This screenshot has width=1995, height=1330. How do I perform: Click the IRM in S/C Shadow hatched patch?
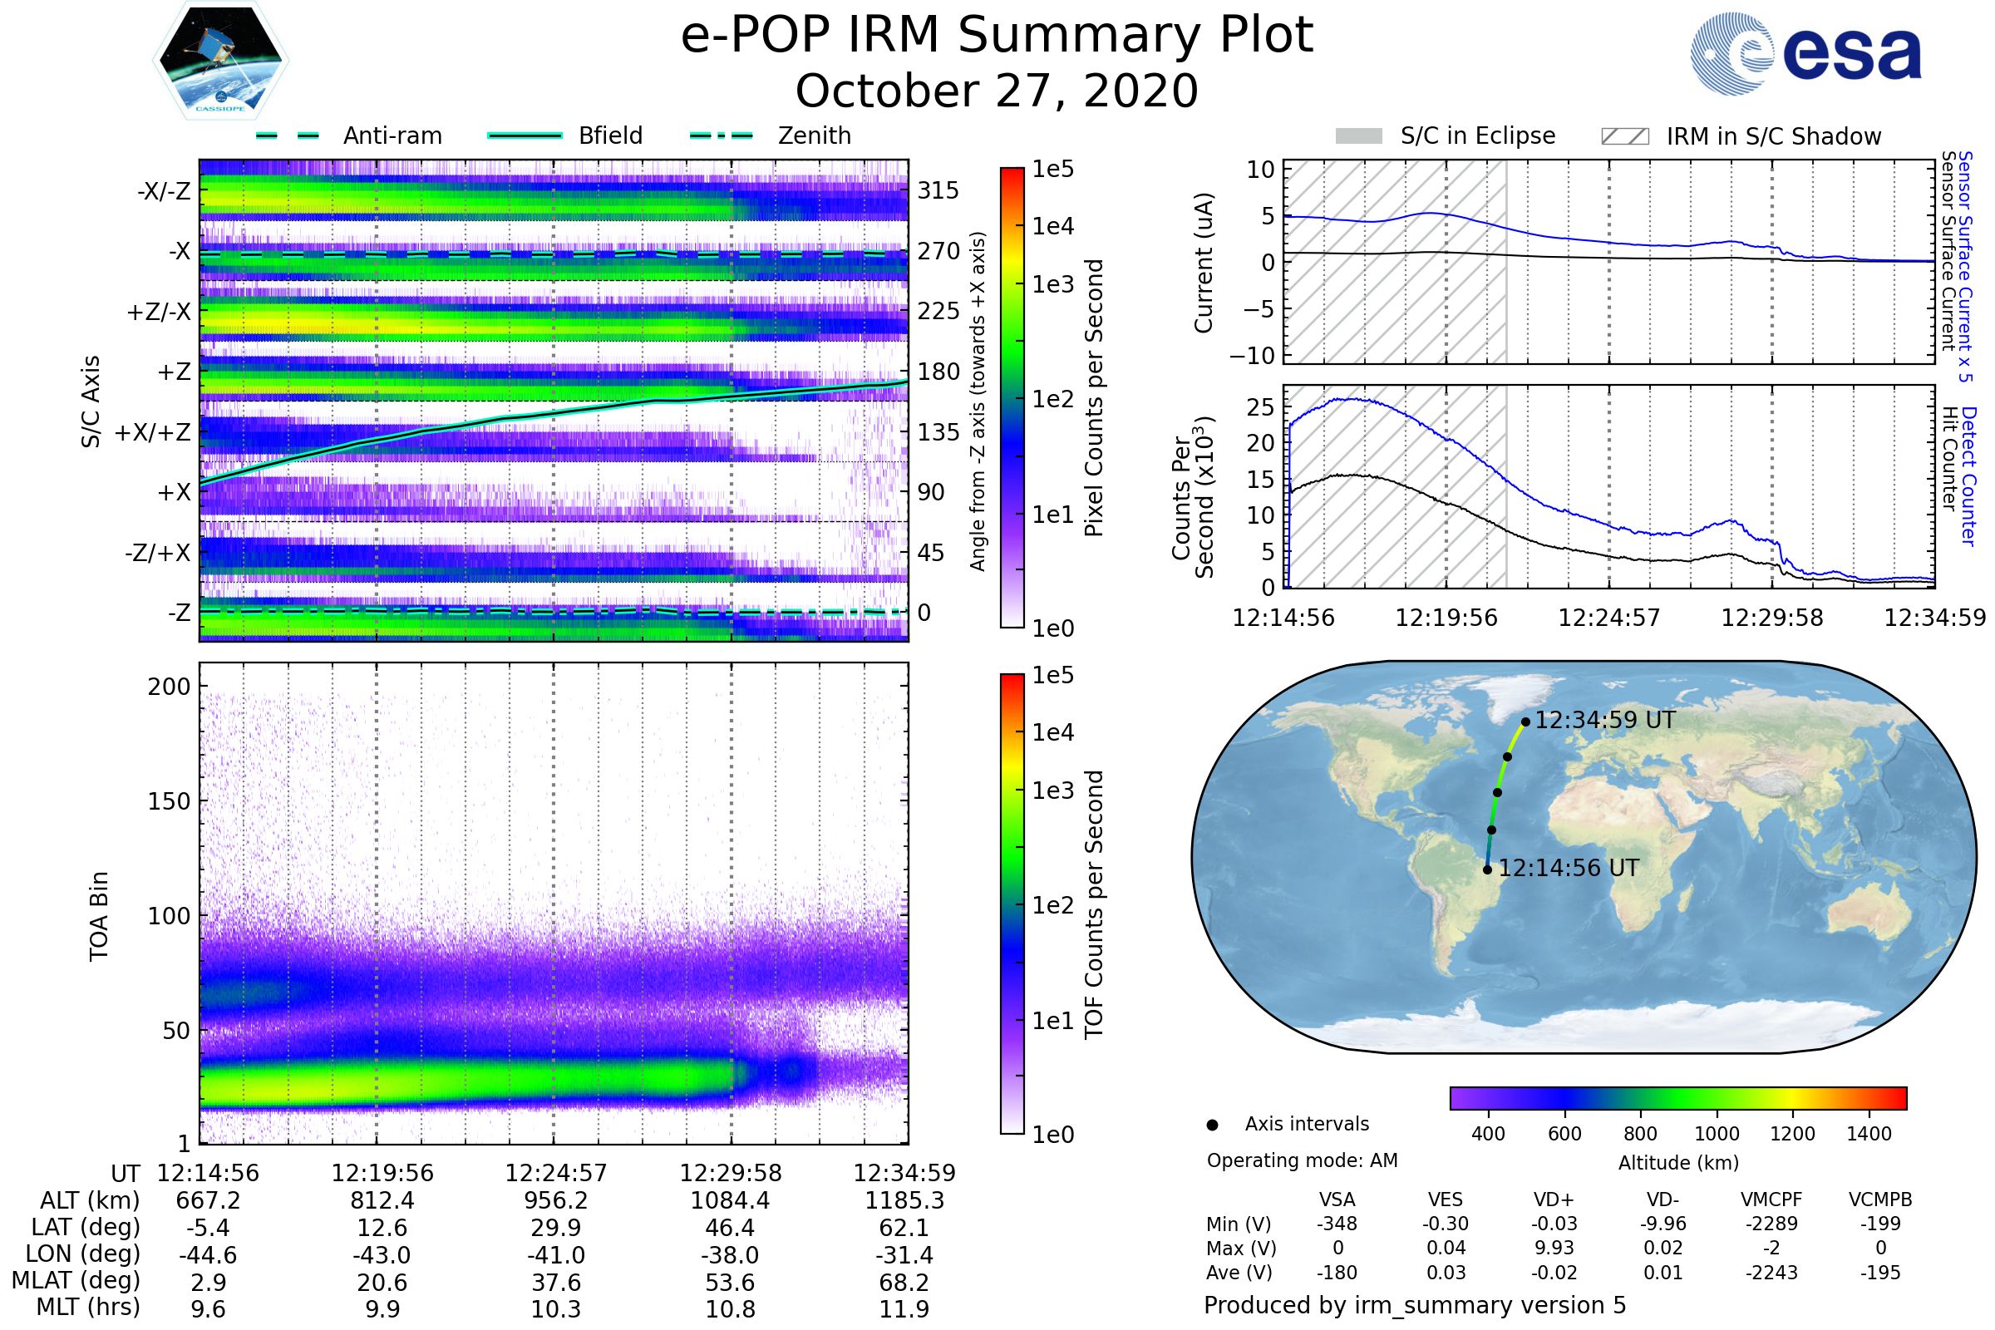coord(1624,136)
